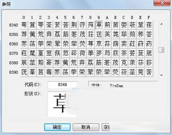The width and height of the screenshot is (172, 135).
Task: Click the row label 8390
Action: [x=13, y=72]
